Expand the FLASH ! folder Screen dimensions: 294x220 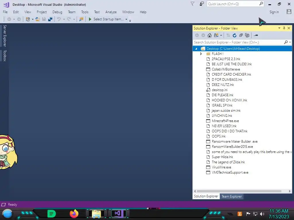pyautogui.click(x=201, y=54)
